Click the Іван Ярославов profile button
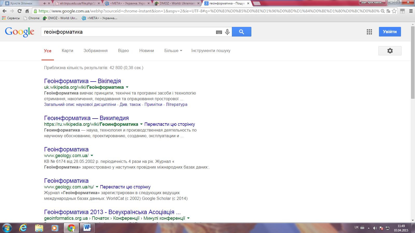The height and width of the screenshot is (233, 415). coord(372,2)
